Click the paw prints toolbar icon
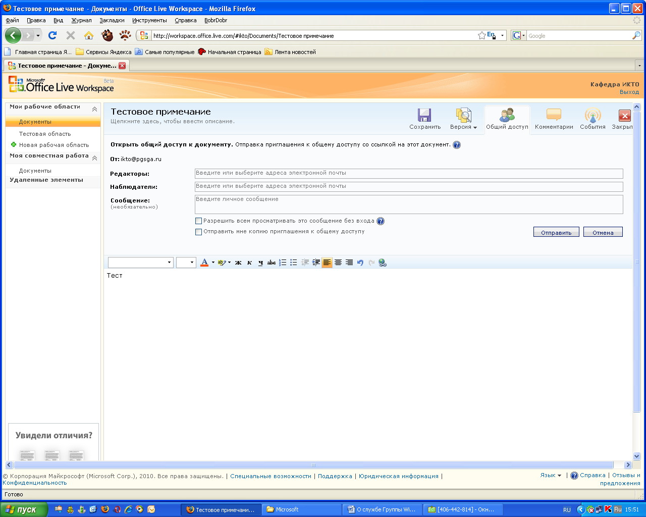The width and height of the screenshot is (646, 517). (125, 35)
